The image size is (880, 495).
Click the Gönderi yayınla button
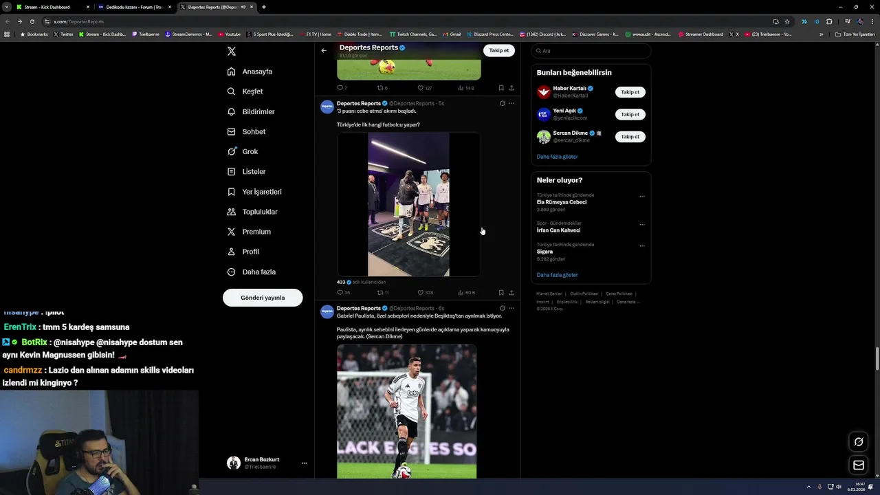click(x=263, y=298)
